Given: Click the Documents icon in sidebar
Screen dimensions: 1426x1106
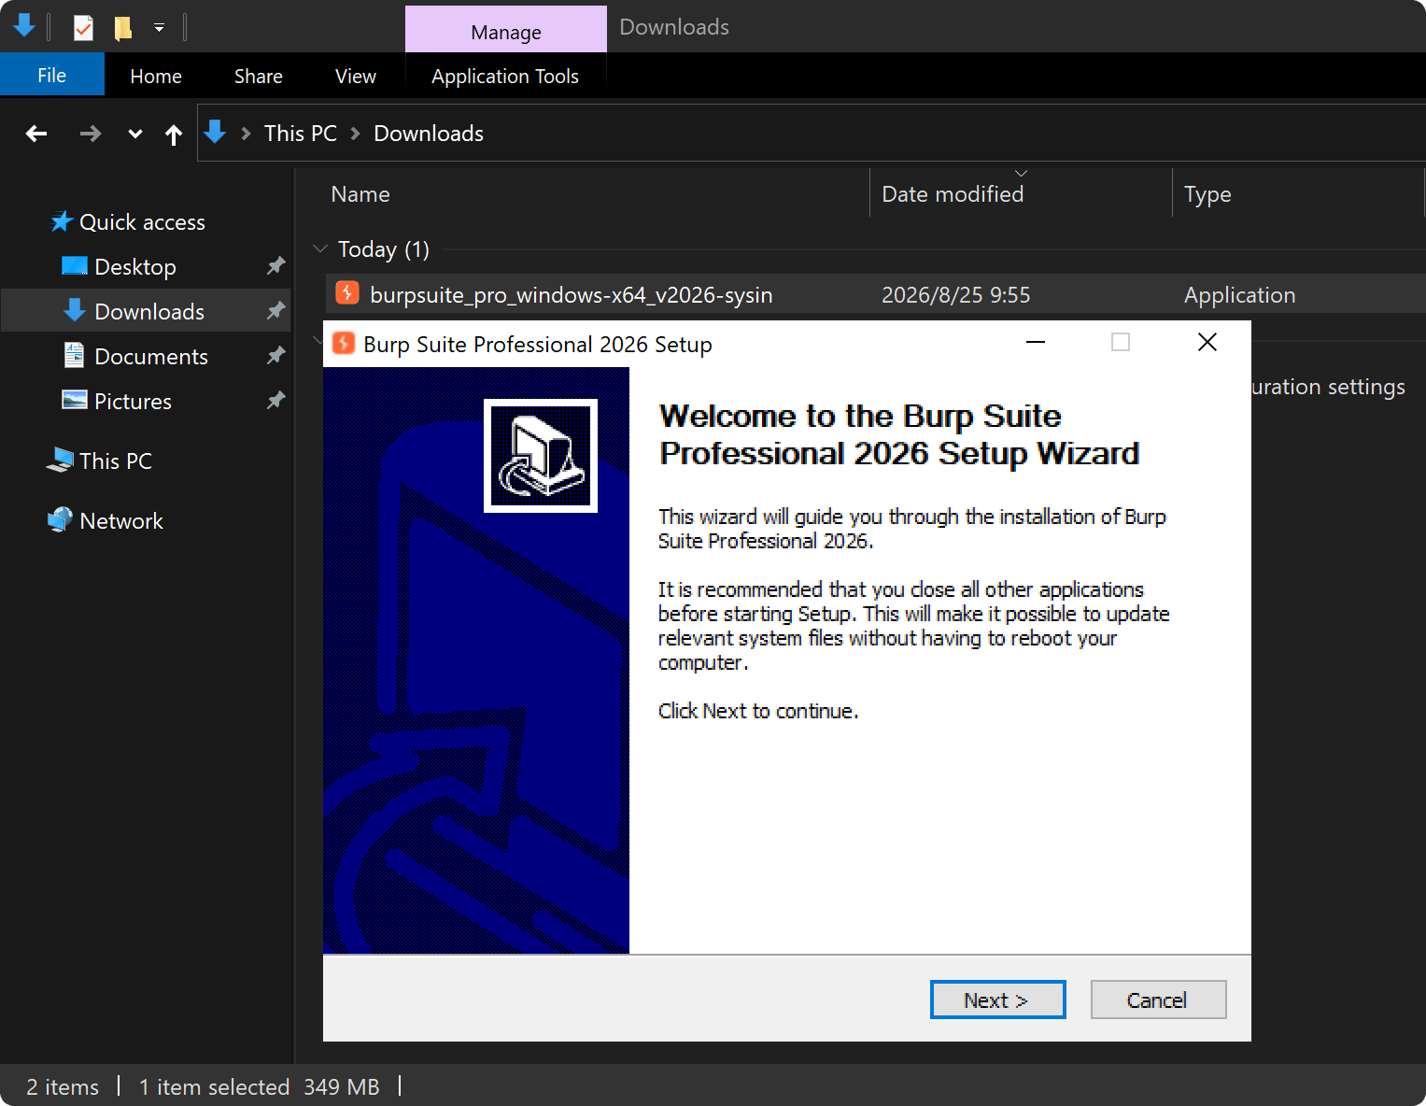Looking at the screenshot, I should 75,355.
